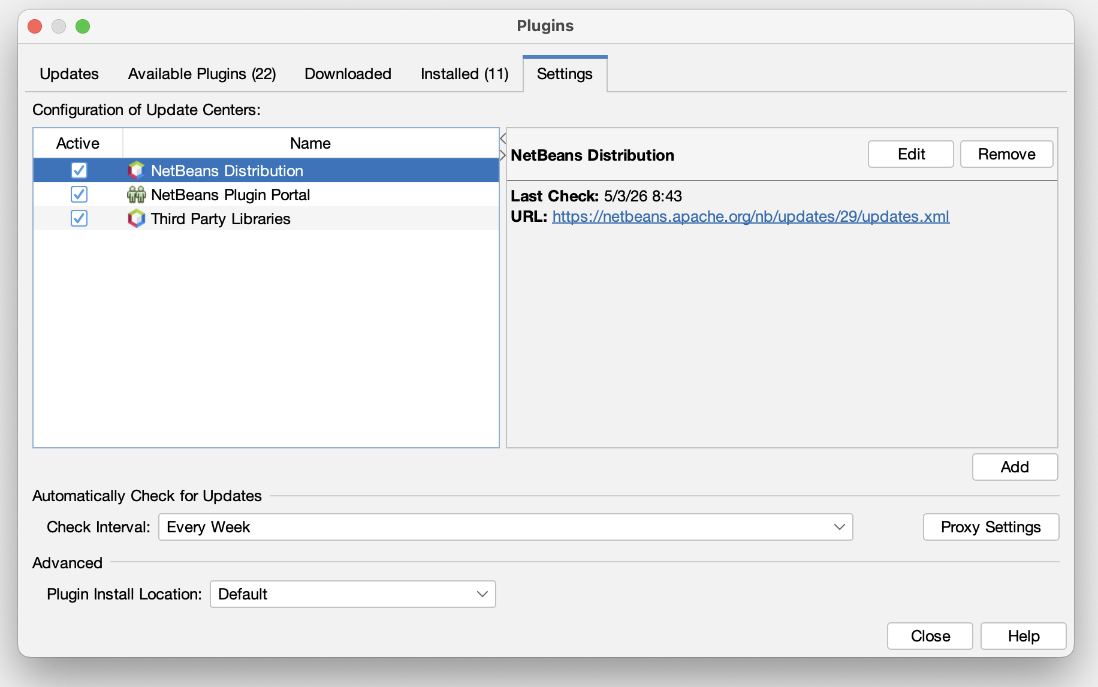
Task: Open the Check Interval dropdown
Action: (505, 527)
